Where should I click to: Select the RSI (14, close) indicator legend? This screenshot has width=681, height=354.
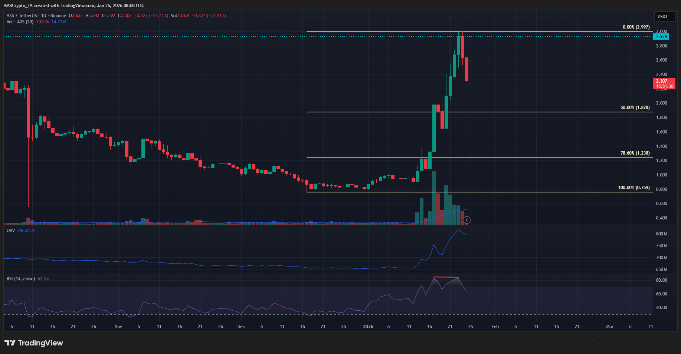tap(20, 278)
